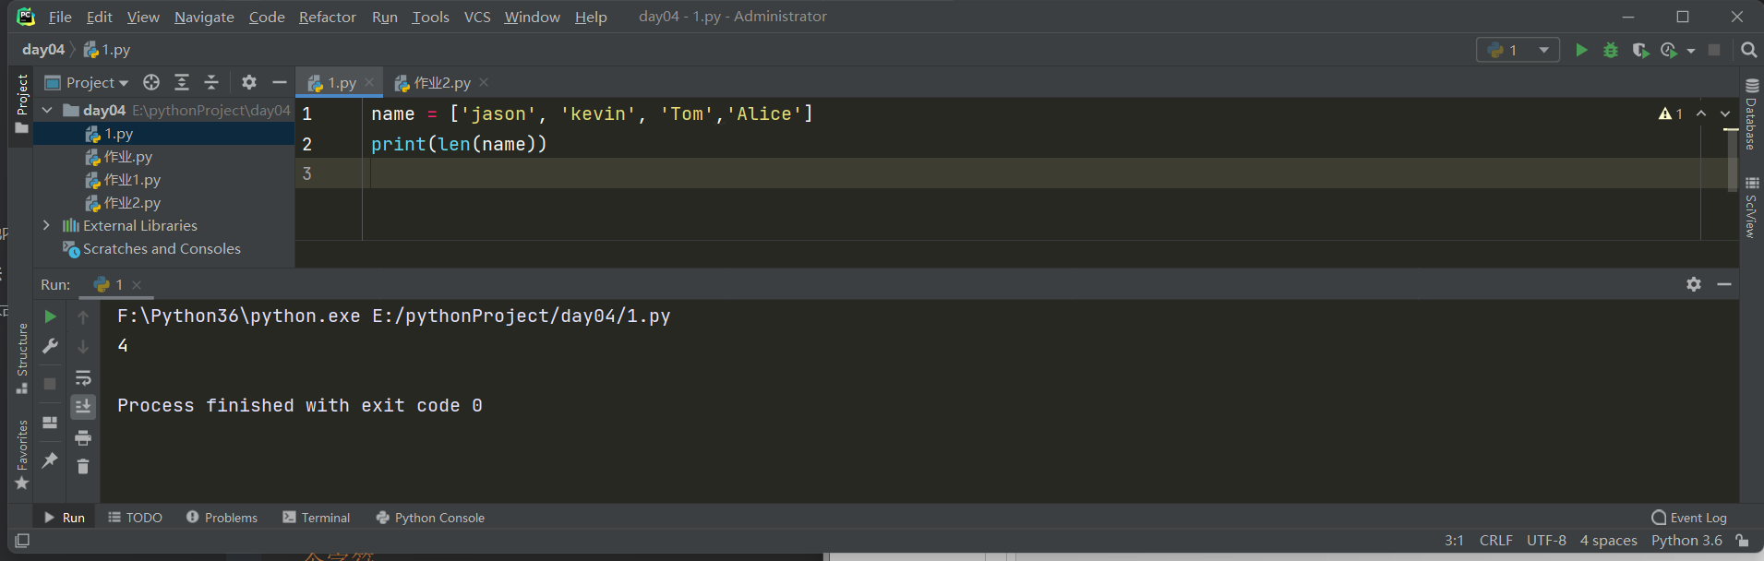Start debugging with the bug icon
The width and height of the screenshot is (1764, 561).
pyautogui.click(x=1611, y=50)
